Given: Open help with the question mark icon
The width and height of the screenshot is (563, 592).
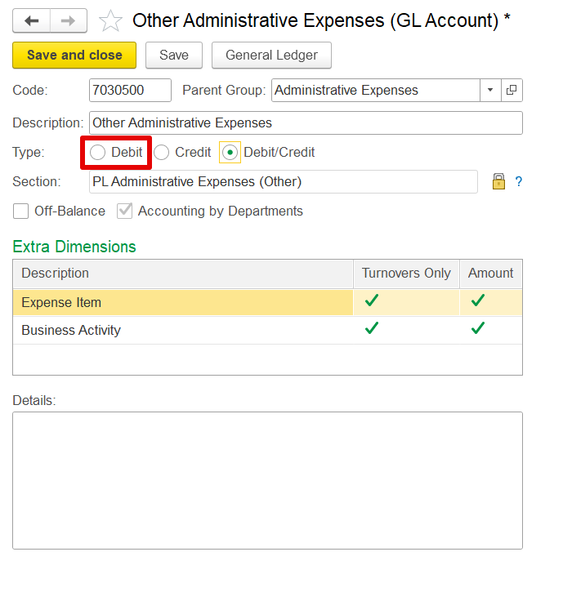Looking at the screenshot, I should coord(519,181).
